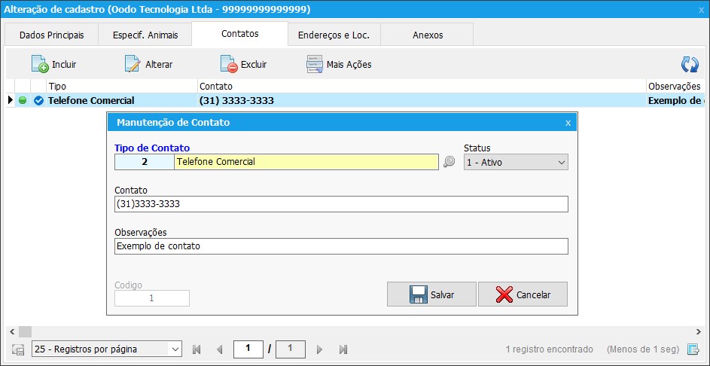The width and height of the screenshot is (710, 366).
Task: Click the horizontal scrollbar thumb under the grid
Action: click(x=25, y=331)
